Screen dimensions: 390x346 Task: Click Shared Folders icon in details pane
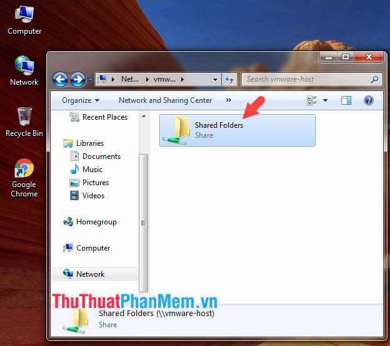coord(76,322)
